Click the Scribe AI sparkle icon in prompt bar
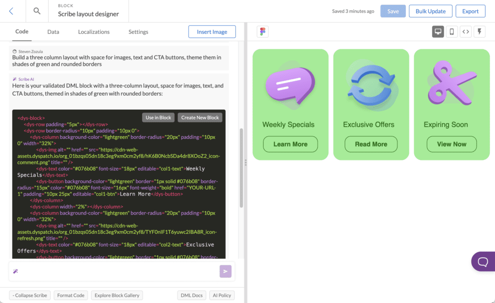 click(x=15, y=271)
